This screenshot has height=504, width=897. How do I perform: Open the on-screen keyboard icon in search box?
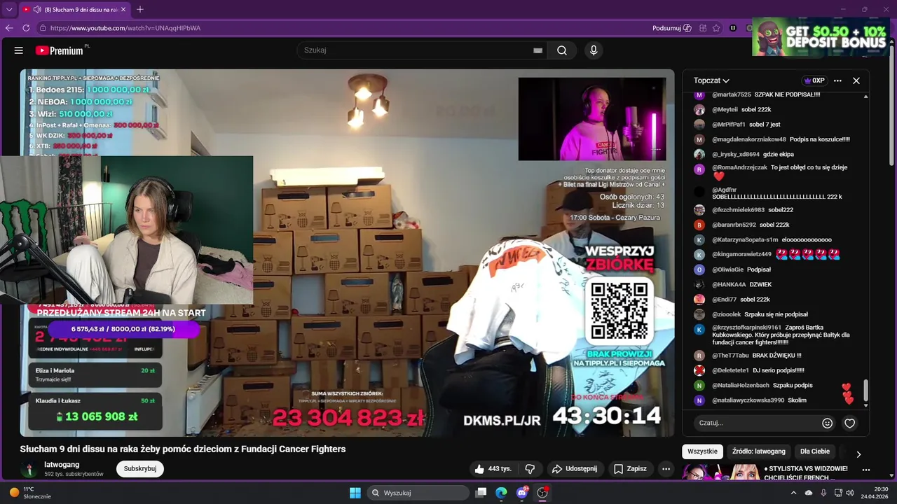tap(537, 50)
